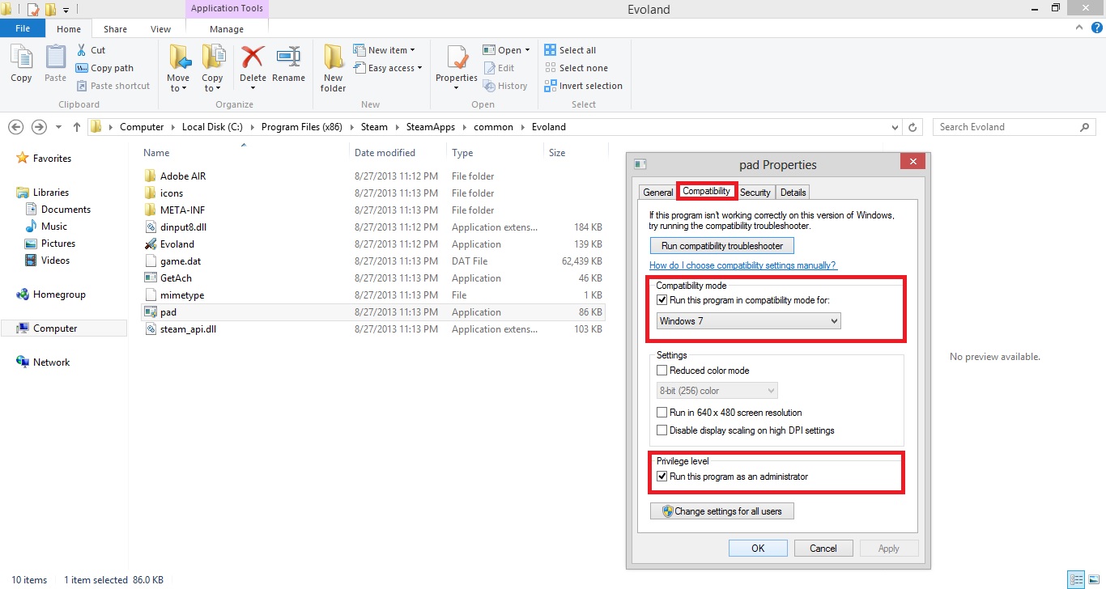Click the Delete red X icon
The width and height of the screenshot is (1106, 589).
point(253,58)
